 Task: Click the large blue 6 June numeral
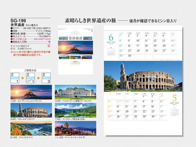click(111, 37)
